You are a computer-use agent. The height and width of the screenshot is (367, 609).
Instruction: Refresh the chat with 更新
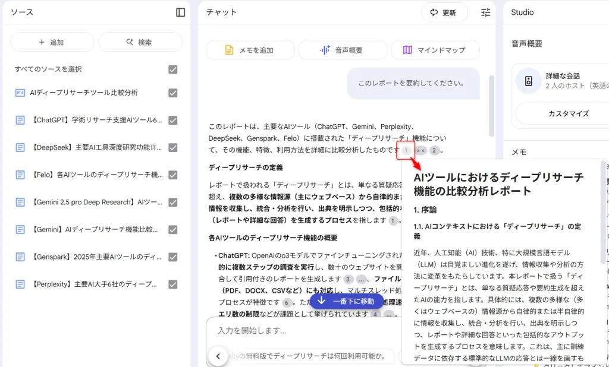coord(445,12)
